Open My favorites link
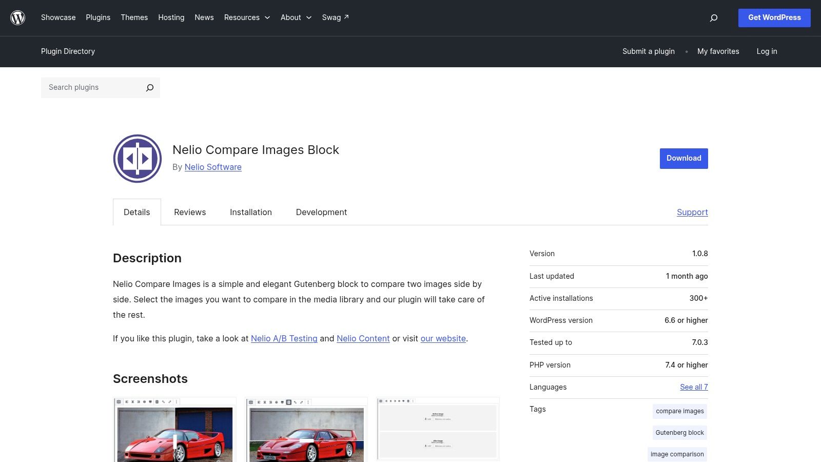The width and height of the screenshot is (821, 462). click(x=718, y=51)
